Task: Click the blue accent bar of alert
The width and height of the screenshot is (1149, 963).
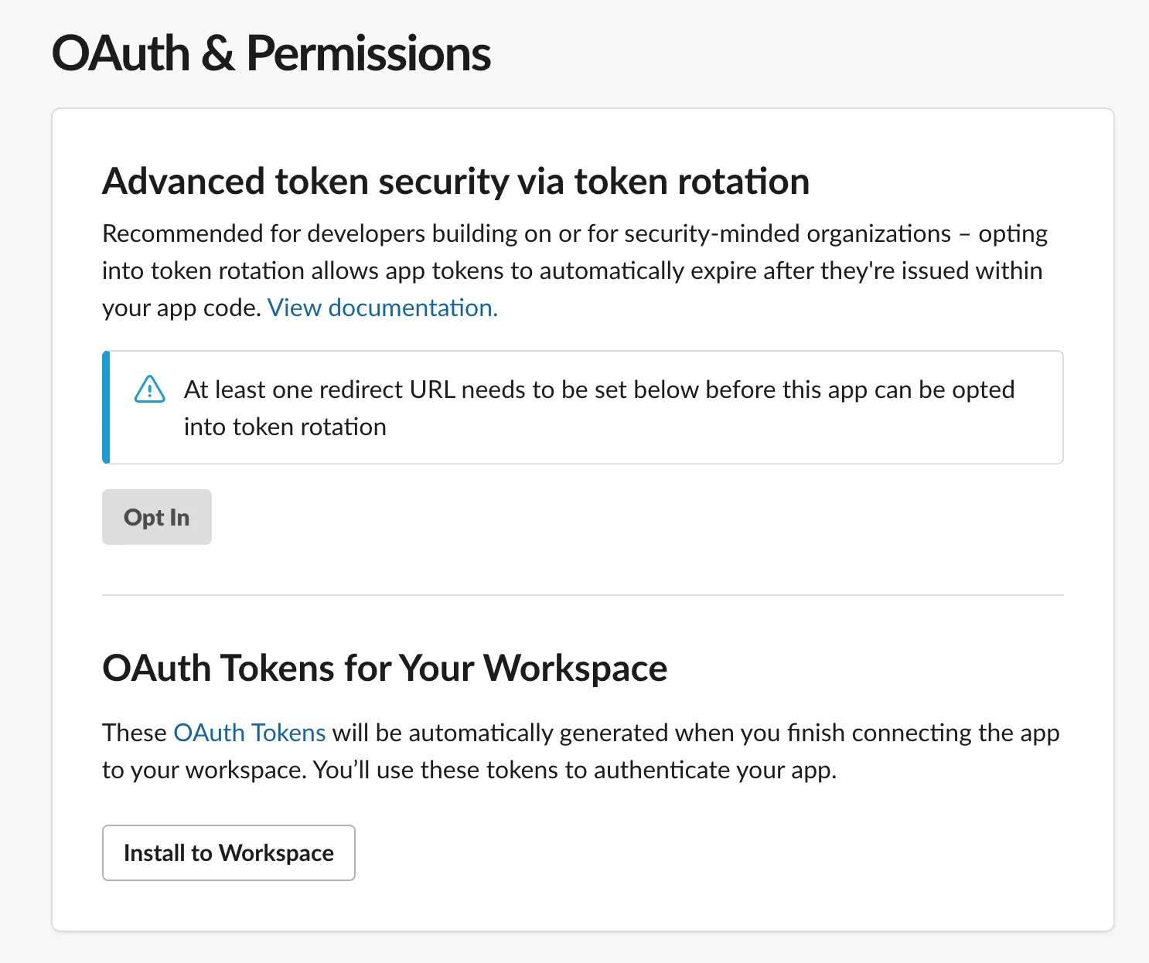Action: [x=106, y=407]
